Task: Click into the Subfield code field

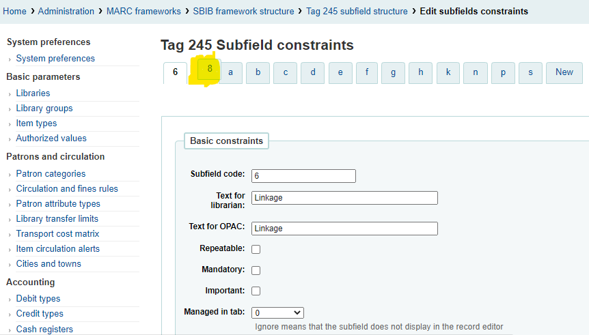Action: pos(303,176)
